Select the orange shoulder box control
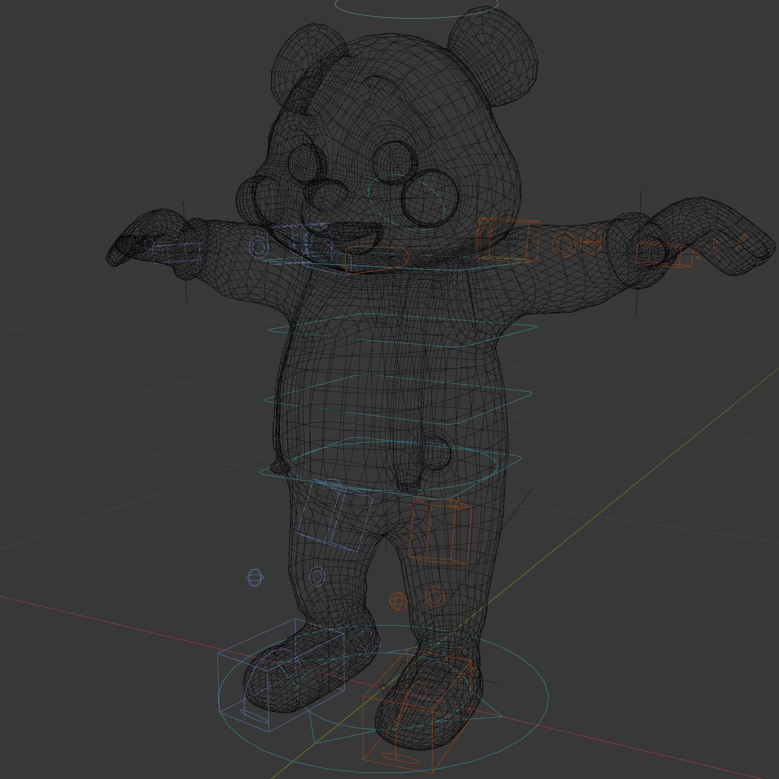Screen dimensions: 779x779 click(x=509, y=240)
